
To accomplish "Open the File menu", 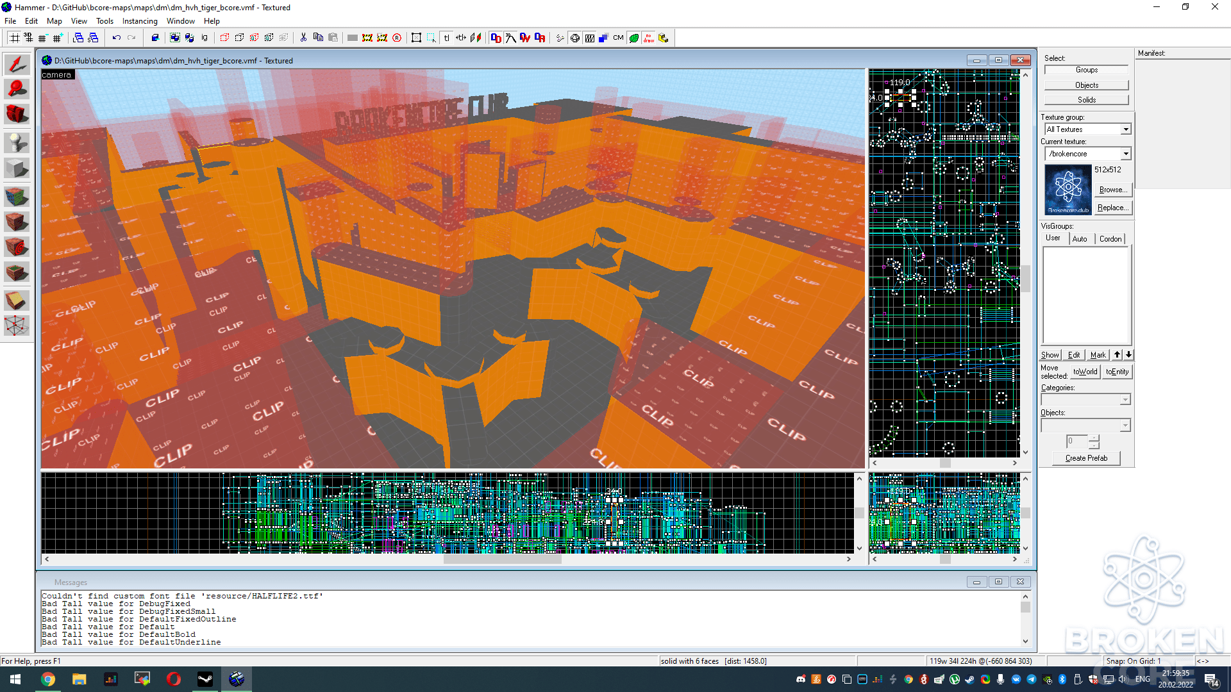I will pyautogui.click(x=10, y=21).
